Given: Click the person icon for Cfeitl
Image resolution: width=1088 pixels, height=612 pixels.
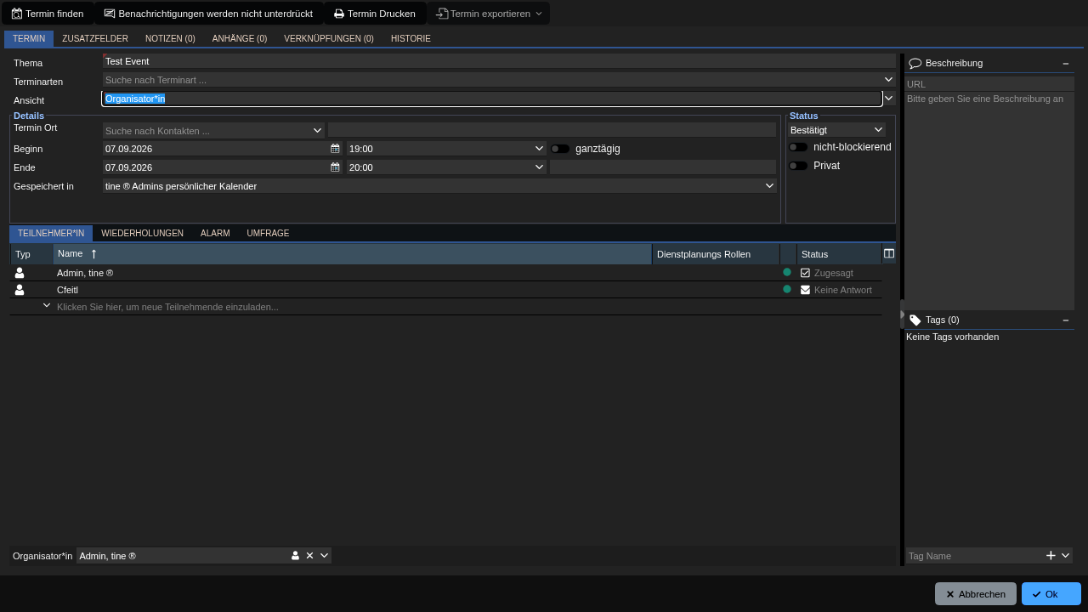Looking at the screenshot, I should click(x=20, y=290).
